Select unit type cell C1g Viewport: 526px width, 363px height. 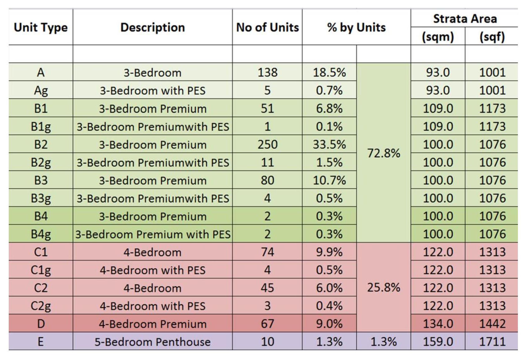point(41,270)
